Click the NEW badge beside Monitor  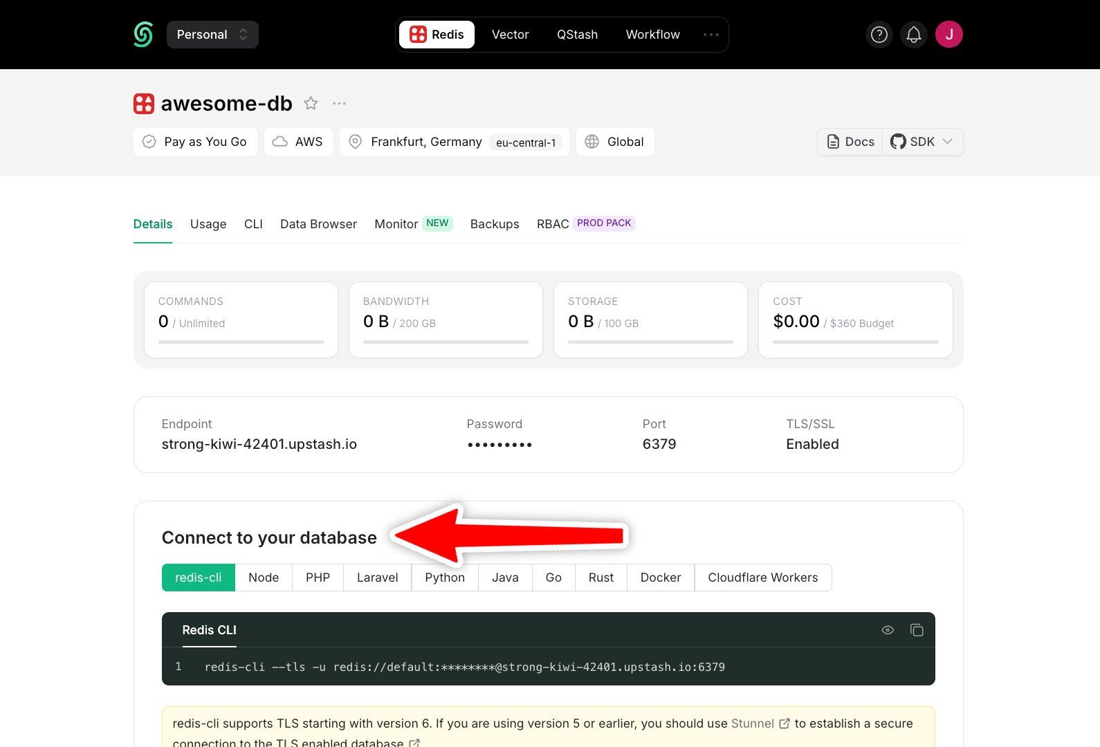pos(437,223)
